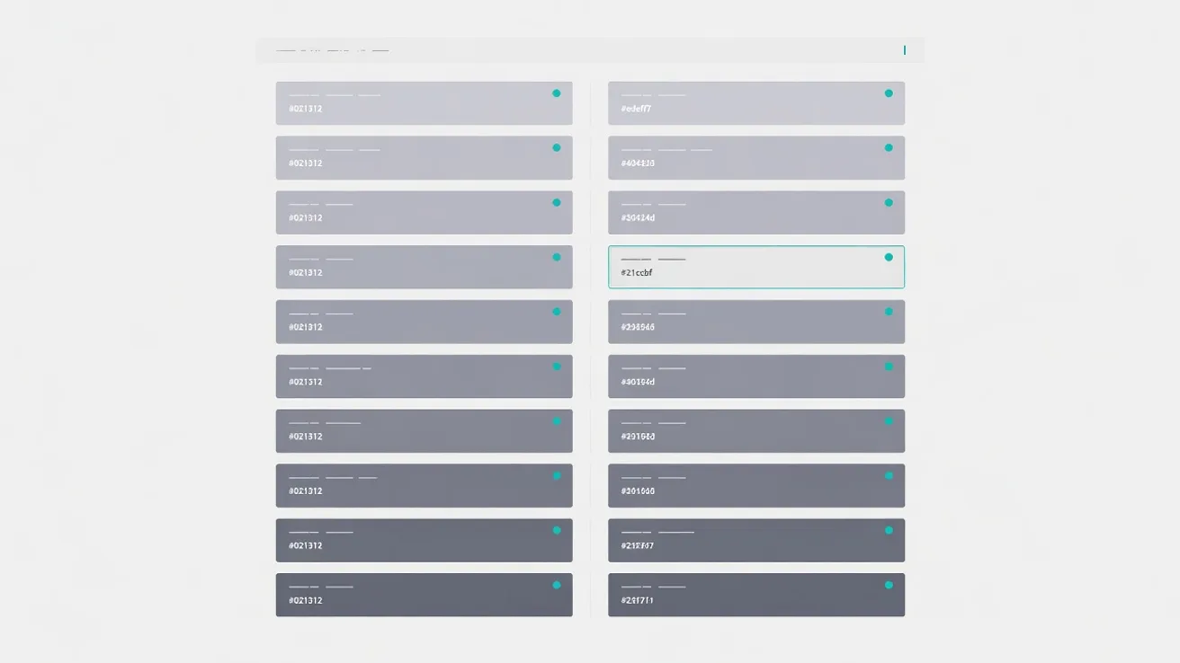Click the teal dot on the #30424d card

889,202
